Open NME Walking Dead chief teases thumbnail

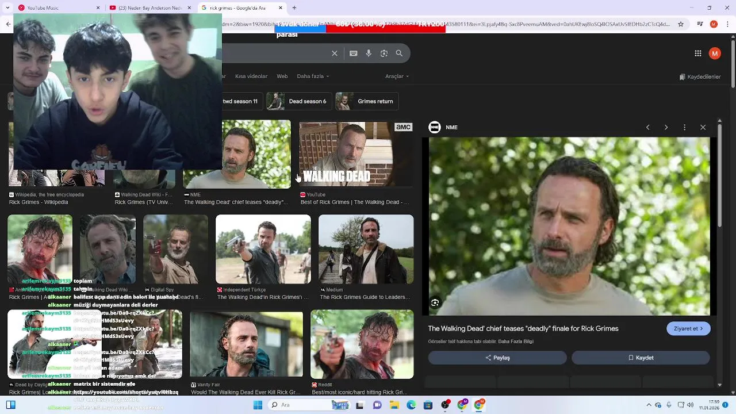click(x=237, y=154)
